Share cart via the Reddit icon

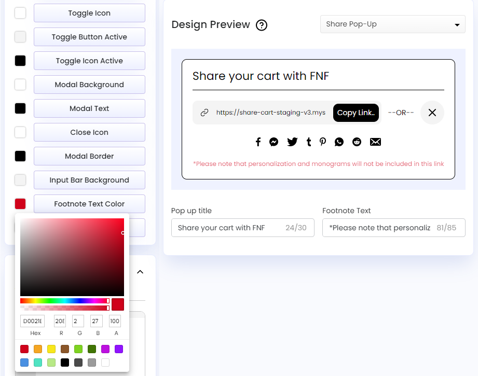coord(357,141)
